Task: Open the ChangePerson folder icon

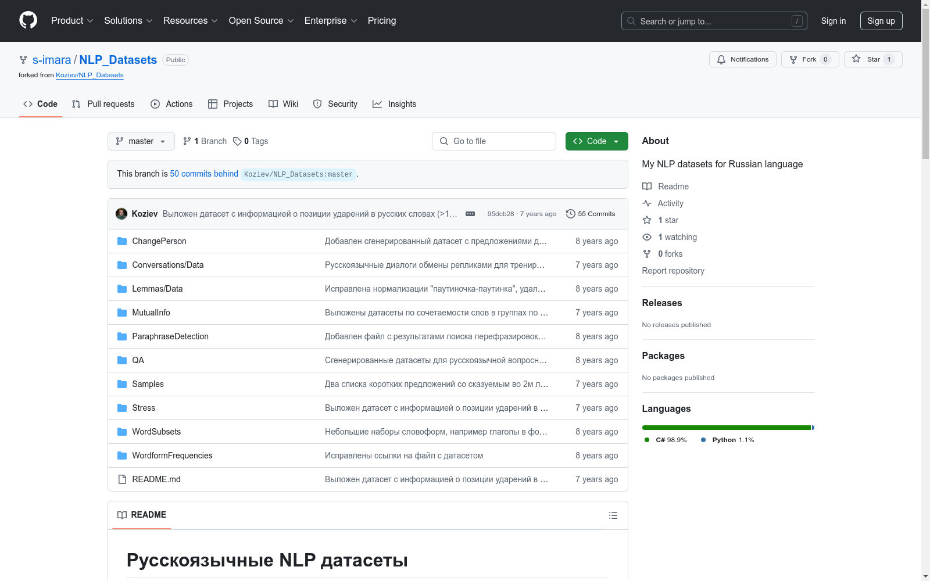Action: [x=122, y=241]
